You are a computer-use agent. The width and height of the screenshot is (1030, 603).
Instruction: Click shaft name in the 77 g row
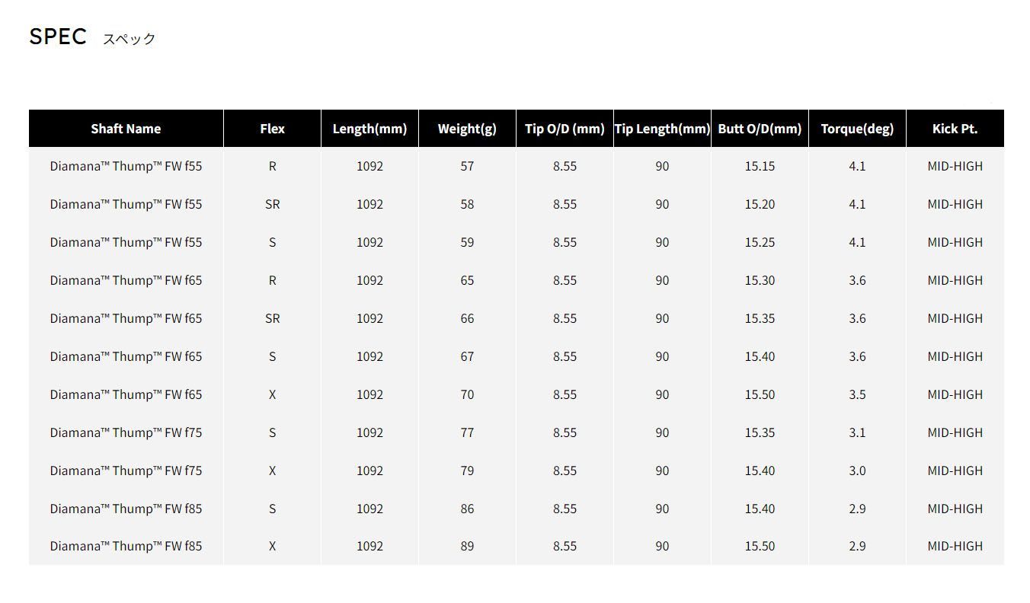[x=126, y=432]
